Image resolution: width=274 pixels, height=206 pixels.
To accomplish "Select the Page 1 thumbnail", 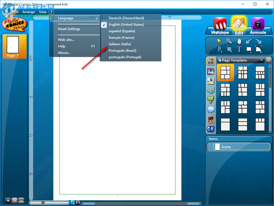I will pyautogui.click(x=15, y=47).
